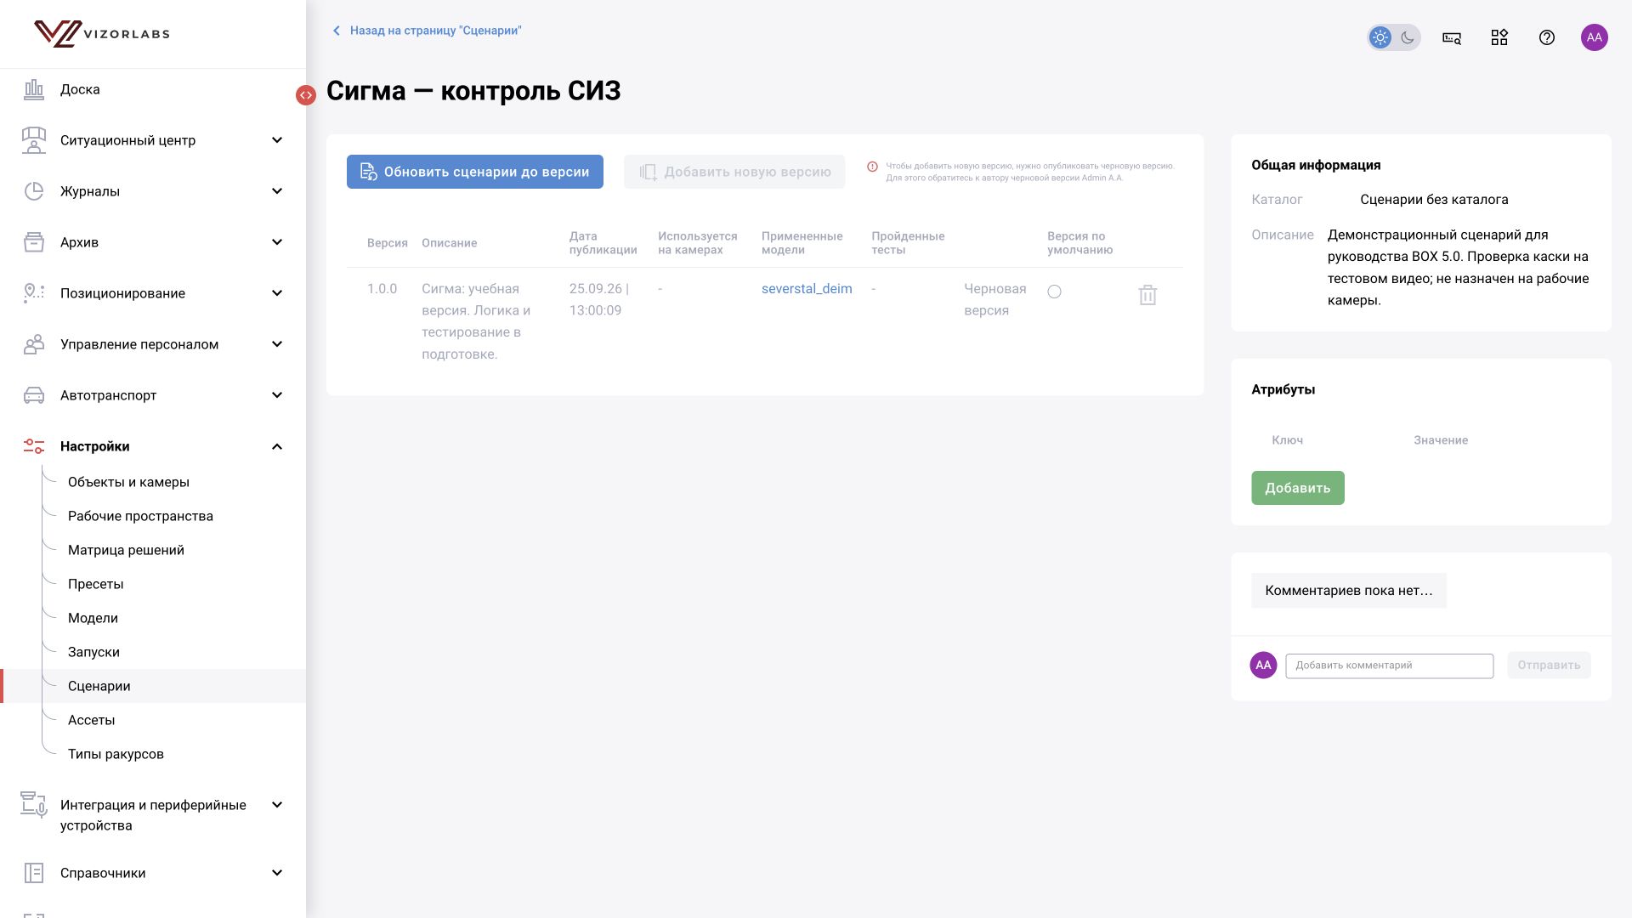Screen dimensions: 1632x918
Task: Collapse sidebar with red arrows button
Action: (x=306, y=95)
